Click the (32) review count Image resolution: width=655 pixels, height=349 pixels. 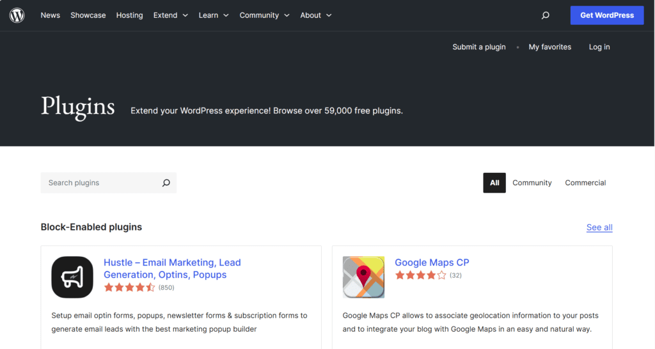click(x=455, y=275)
